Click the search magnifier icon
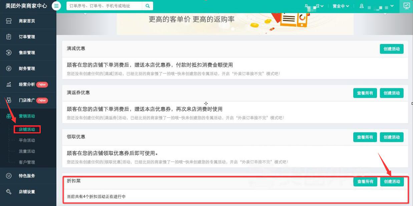The width and height of the screenshot is (413, 206). [148, 6]
